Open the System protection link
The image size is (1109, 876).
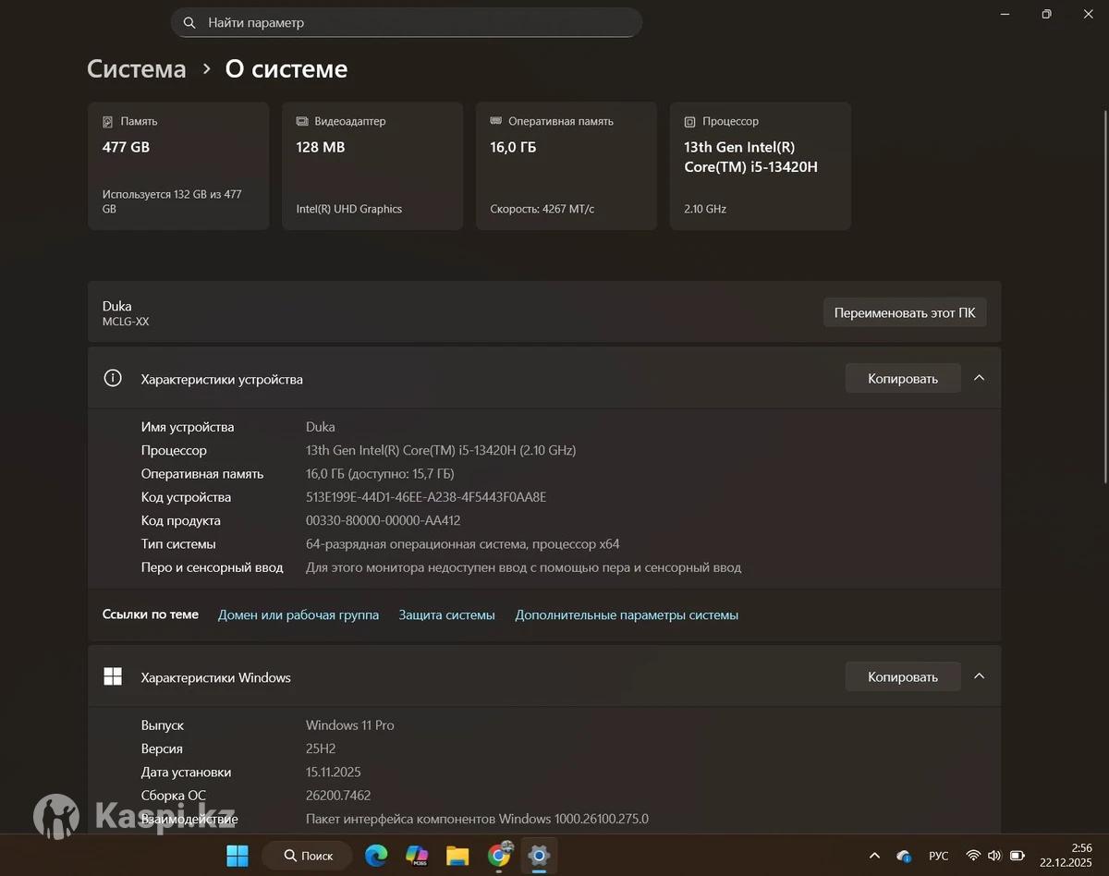[x=446, y=615]
